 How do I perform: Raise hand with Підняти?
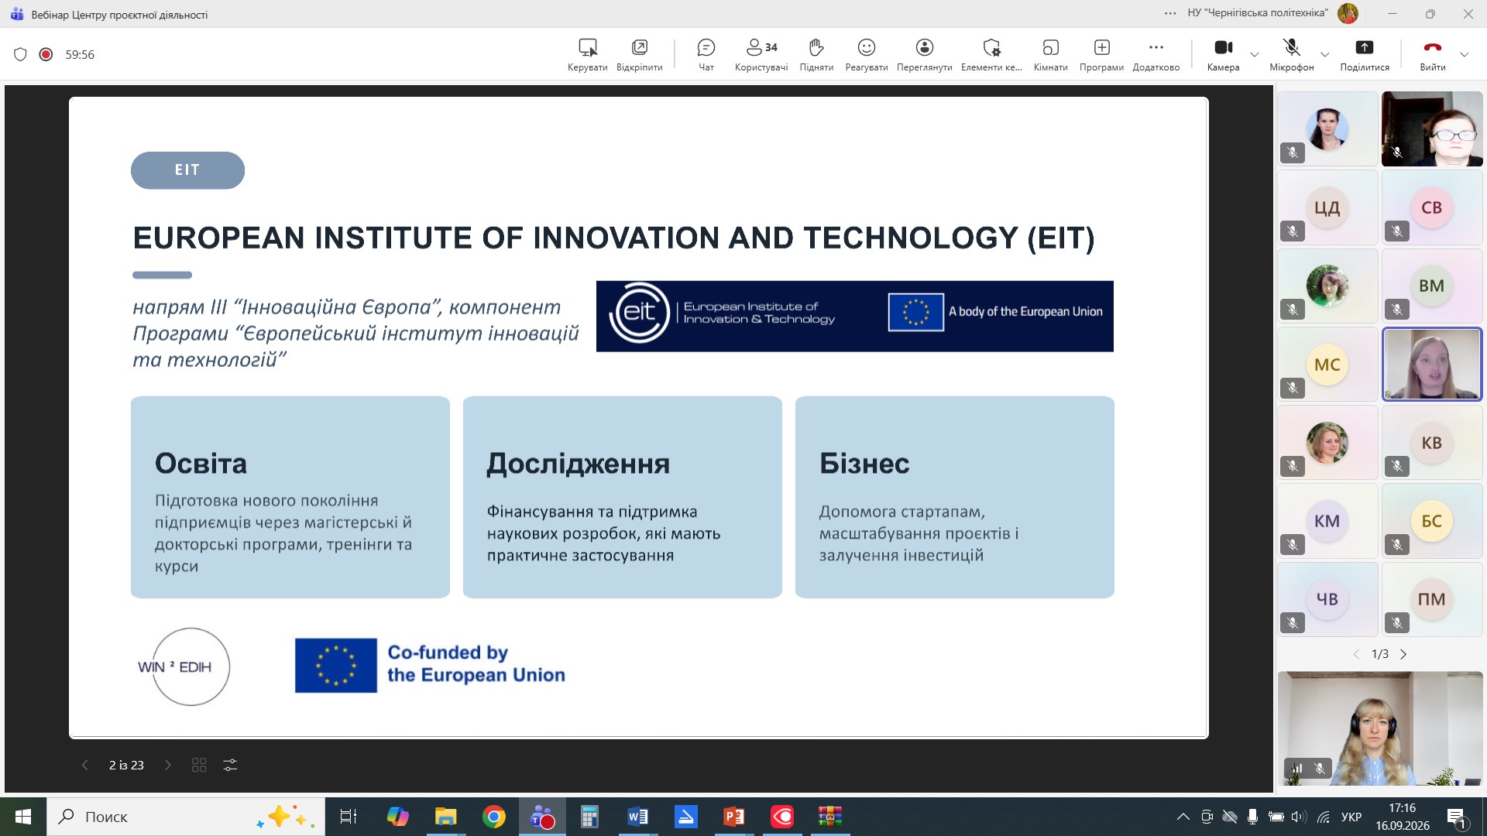(x=816, y=55)
